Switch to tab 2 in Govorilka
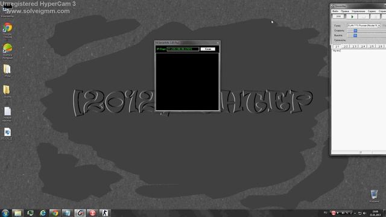 tap(346, 46)
